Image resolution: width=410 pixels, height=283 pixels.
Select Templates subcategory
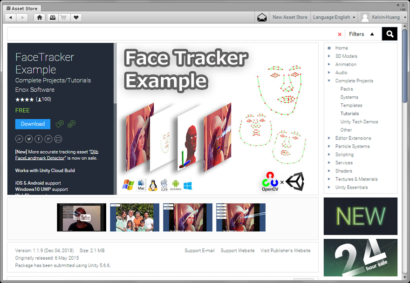(351, 105)
